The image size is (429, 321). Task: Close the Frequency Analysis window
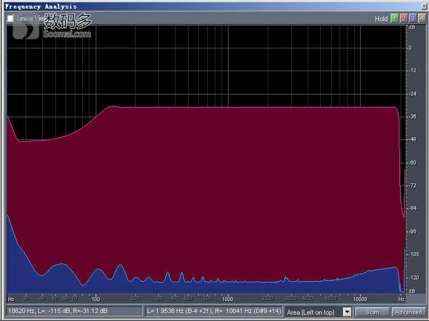(424, 6)
